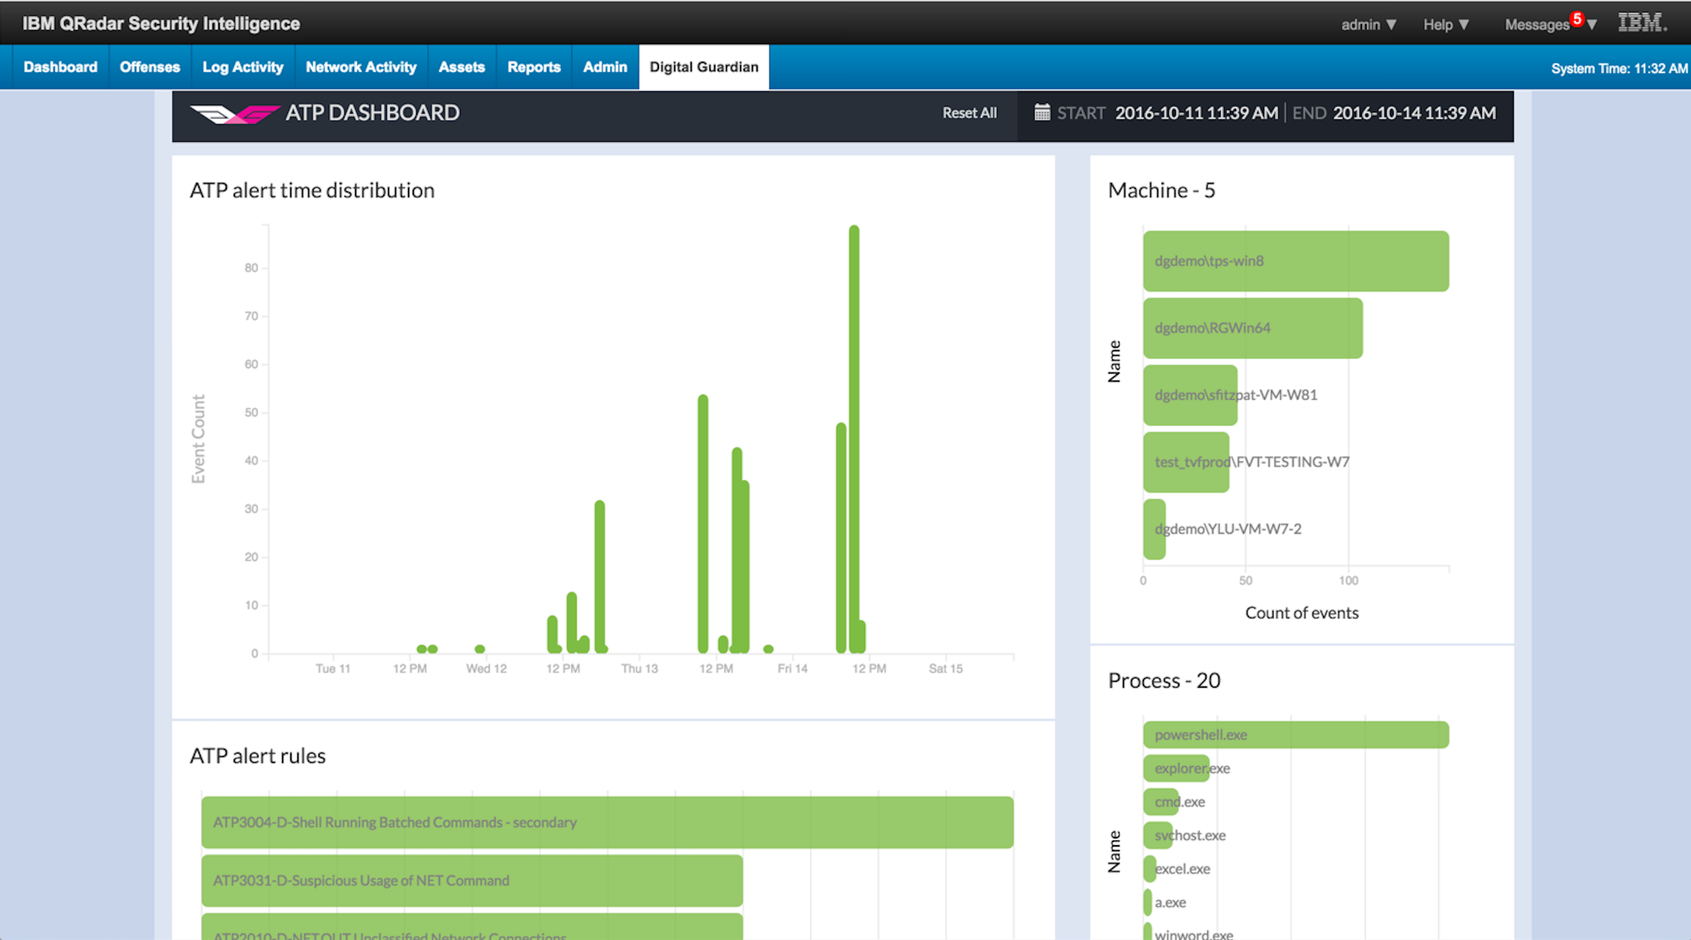The height and width of the screenshot is (940, 1691).
Task: Click the Reset All button
Action: [x=970, y=113]
